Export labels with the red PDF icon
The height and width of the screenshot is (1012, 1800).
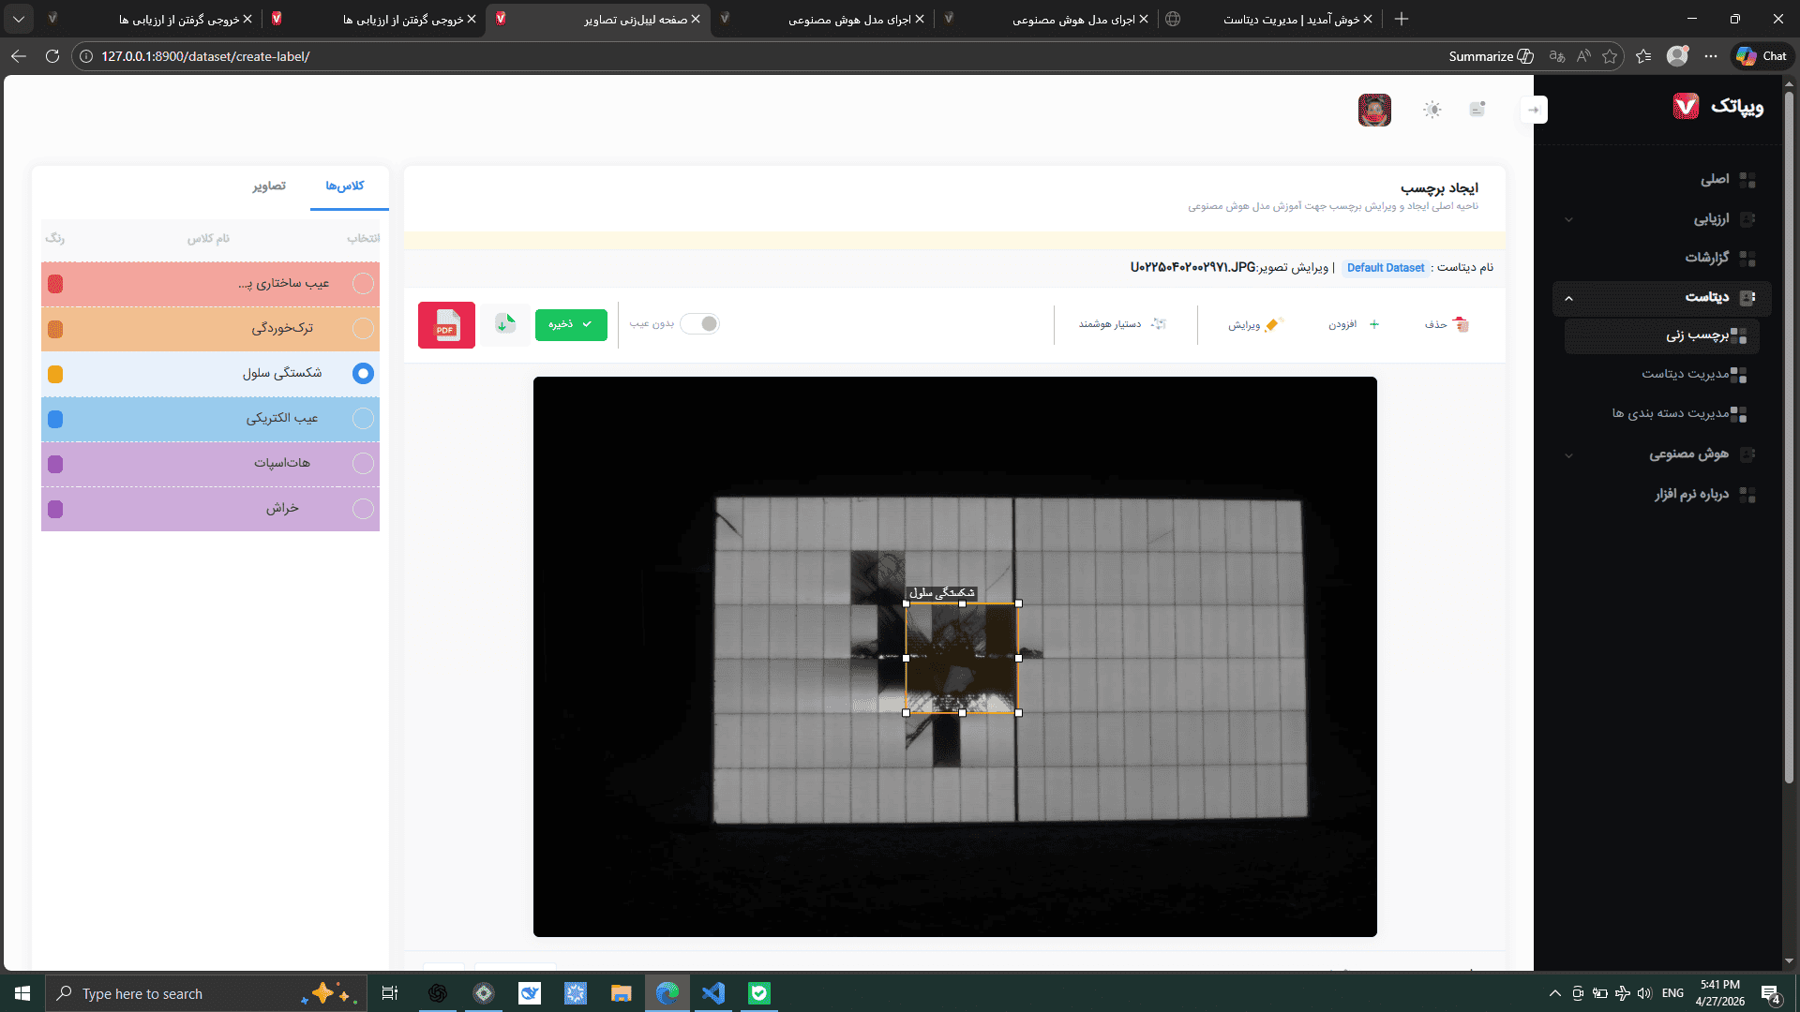[446, 325]
